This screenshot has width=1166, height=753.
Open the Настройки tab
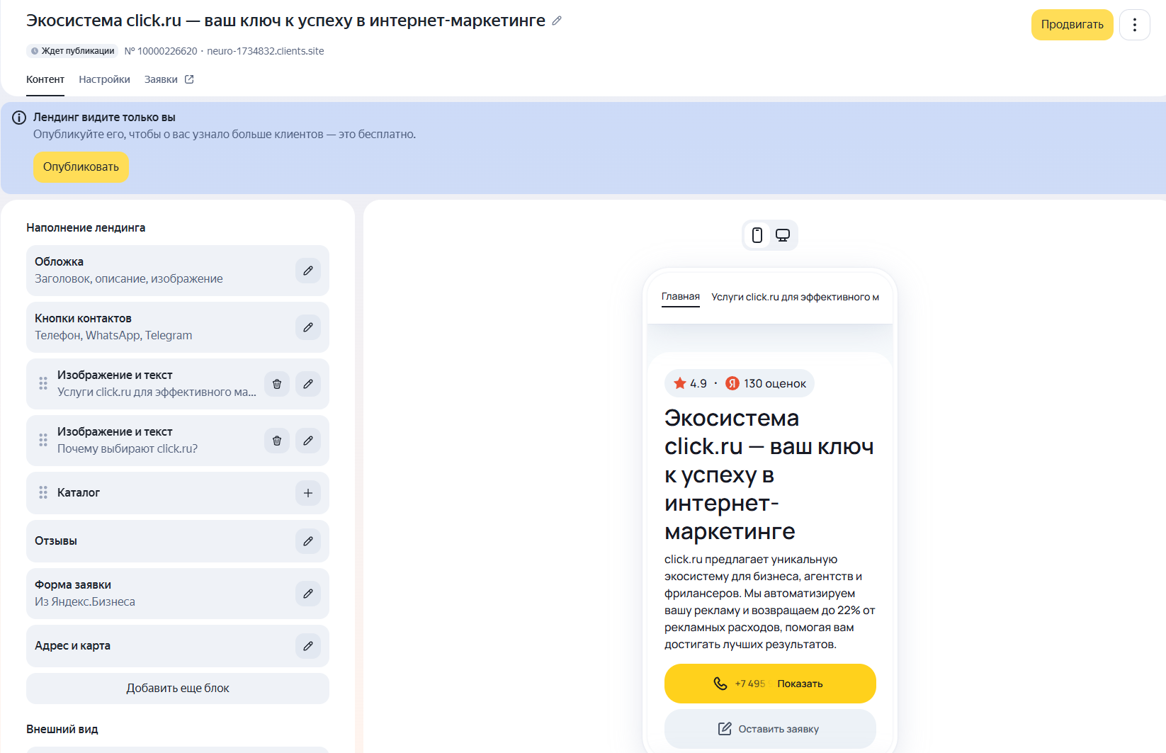(104, 79)
